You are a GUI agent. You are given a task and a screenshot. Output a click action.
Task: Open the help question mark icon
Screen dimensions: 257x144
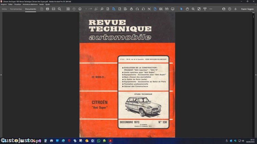230,9
